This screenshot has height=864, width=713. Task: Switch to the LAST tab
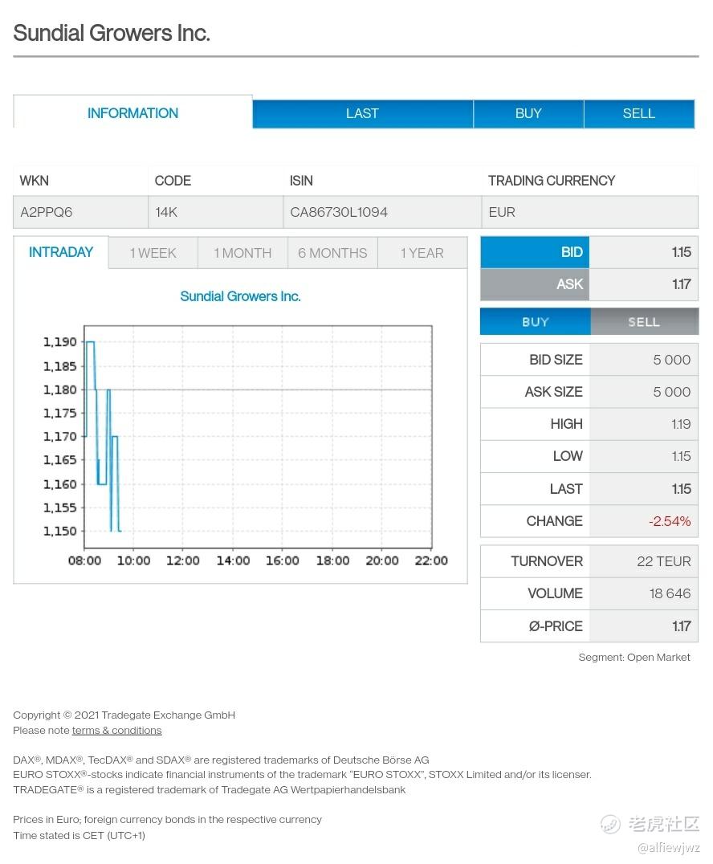pos(363,113)
